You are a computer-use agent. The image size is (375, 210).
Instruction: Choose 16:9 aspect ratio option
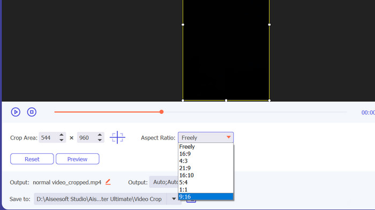206,154
